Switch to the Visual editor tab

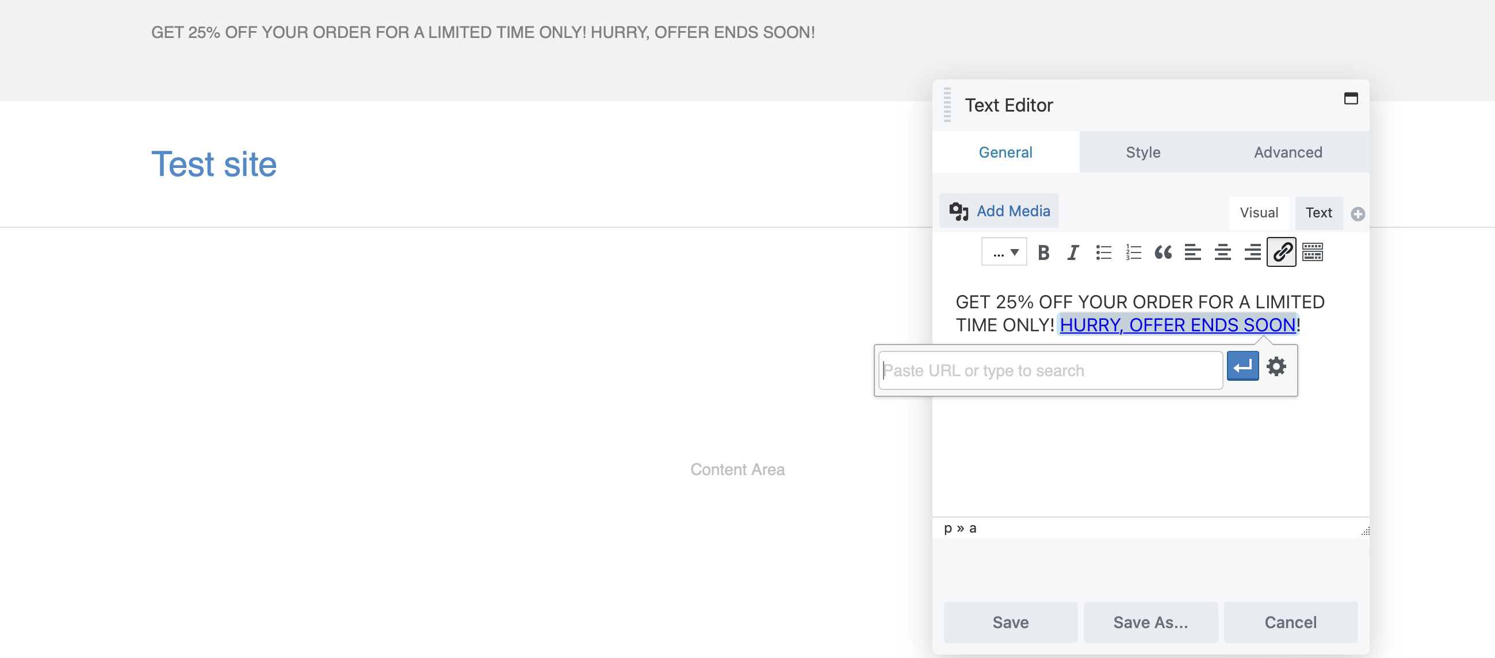(x=1259, y=212)
